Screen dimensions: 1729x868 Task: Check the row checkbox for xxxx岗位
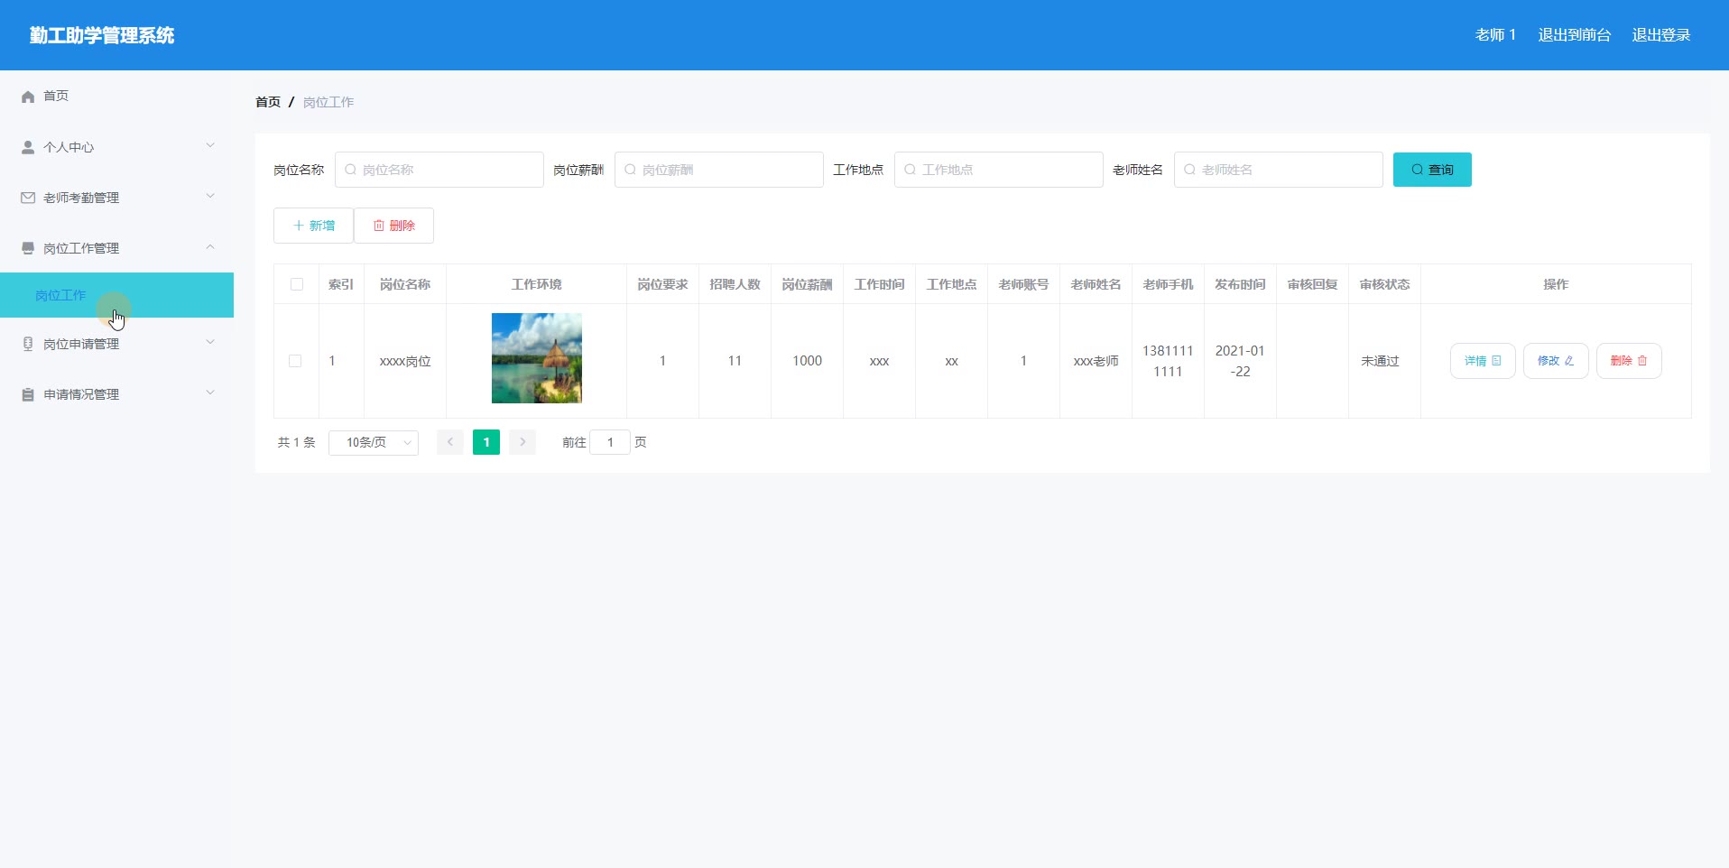[x=295, y=361]
